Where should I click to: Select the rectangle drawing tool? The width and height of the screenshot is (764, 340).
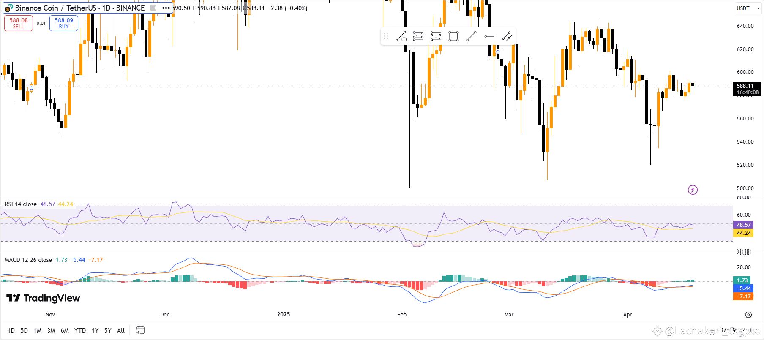(x=453, y=36)
